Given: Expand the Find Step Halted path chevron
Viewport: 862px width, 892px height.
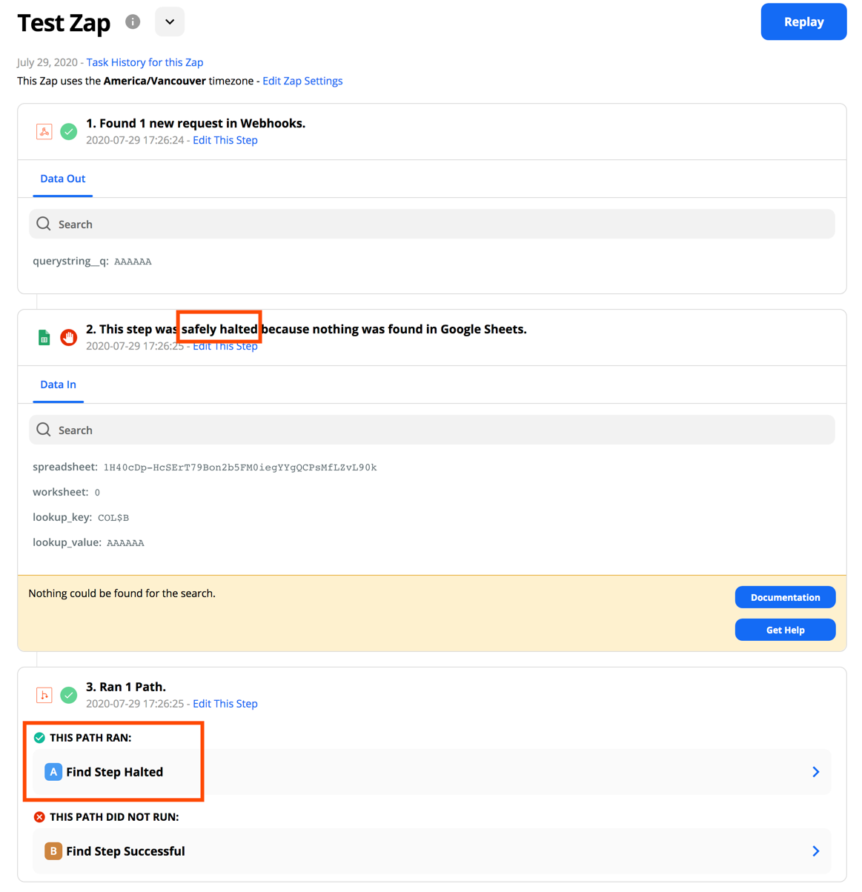Looking at the screenshot, I should point(816,772).
